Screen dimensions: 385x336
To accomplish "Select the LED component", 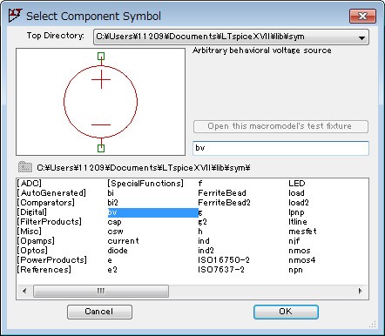I will pyautogui.click(x=297, y=184).
